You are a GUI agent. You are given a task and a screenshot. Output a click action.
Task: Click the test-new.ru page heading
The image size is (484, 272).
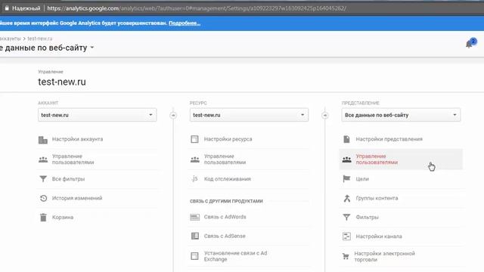(62, 82)
